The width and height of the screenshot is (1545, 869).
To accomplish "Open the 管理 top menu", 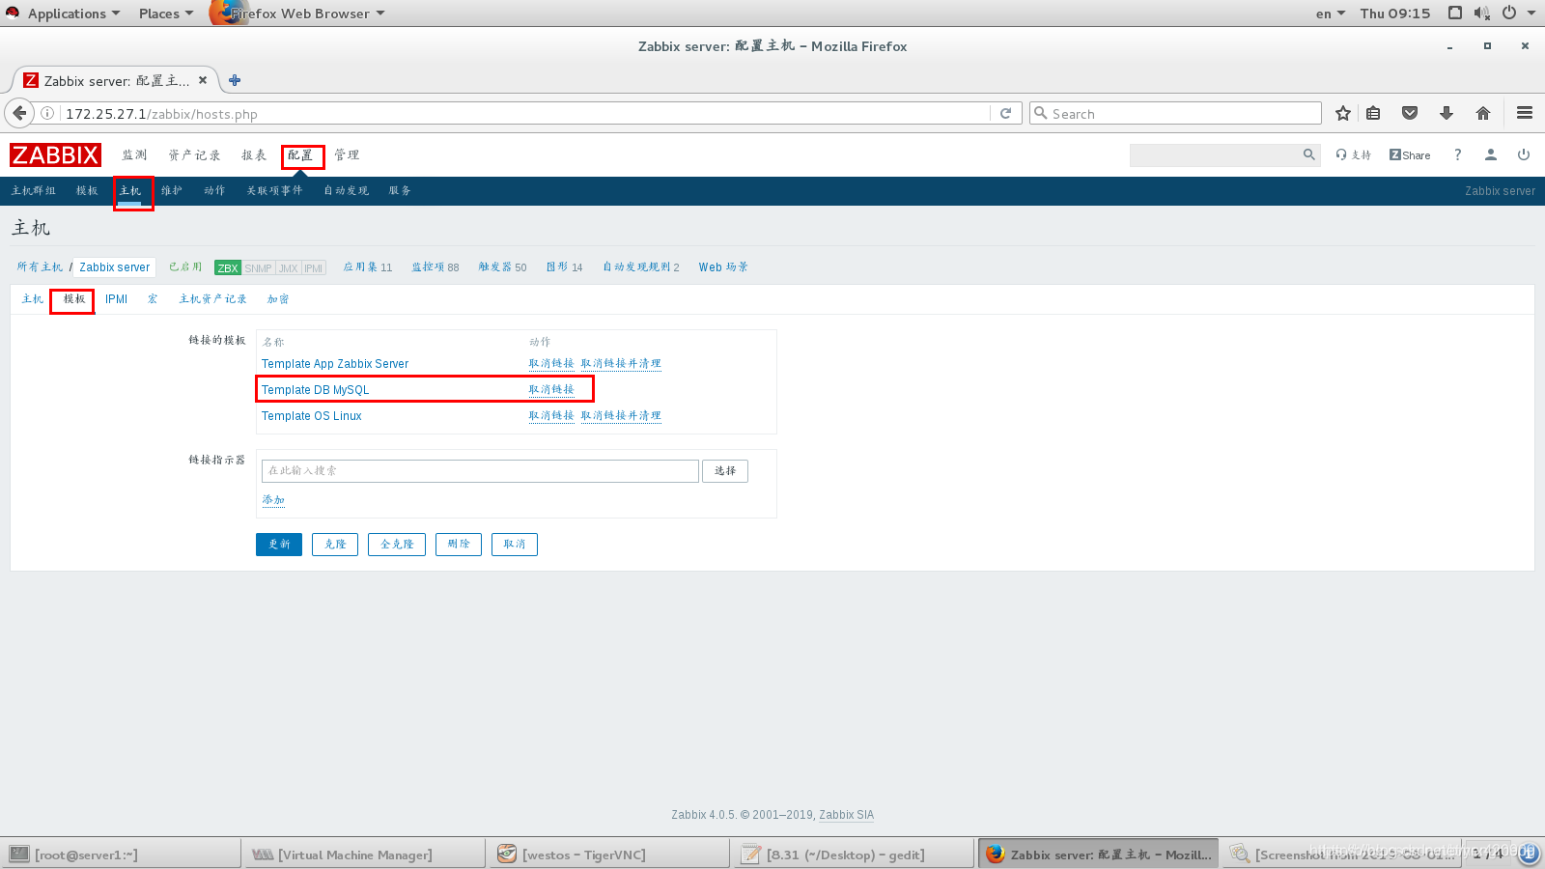I will coord(347,154).
